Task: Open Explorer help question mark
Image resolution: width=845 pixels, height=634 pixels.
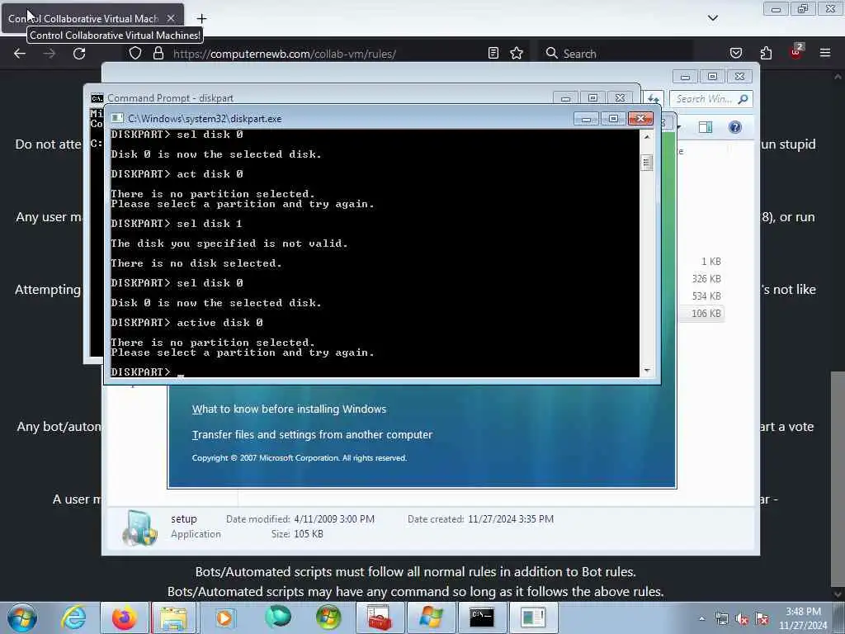Action: tap(735, 127)
